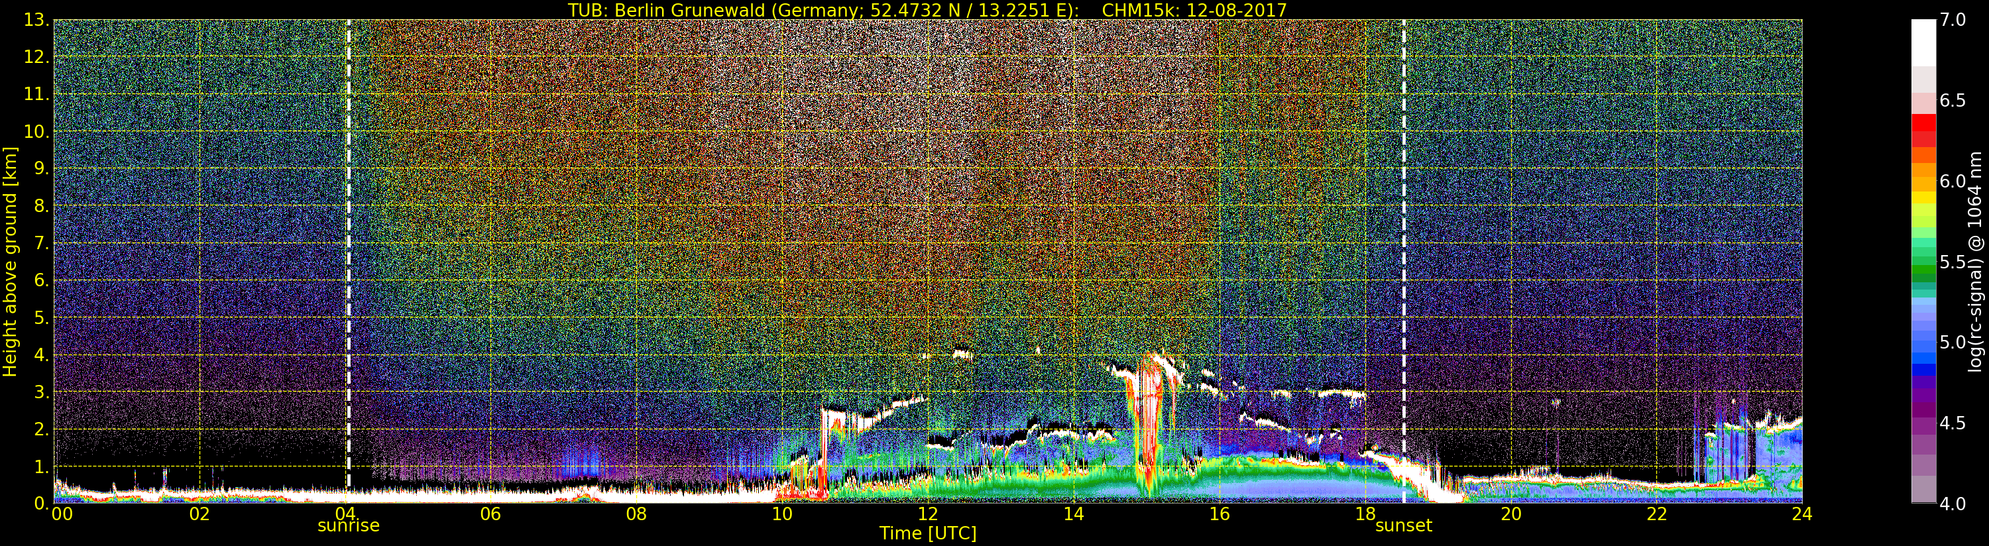Click time-axis tick label '06'
Viewport: 1989px width, 546px height.
(x=490, y=514)
